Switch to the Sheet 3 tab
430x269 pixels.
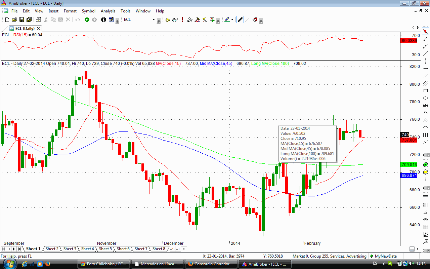click(70, 249)
